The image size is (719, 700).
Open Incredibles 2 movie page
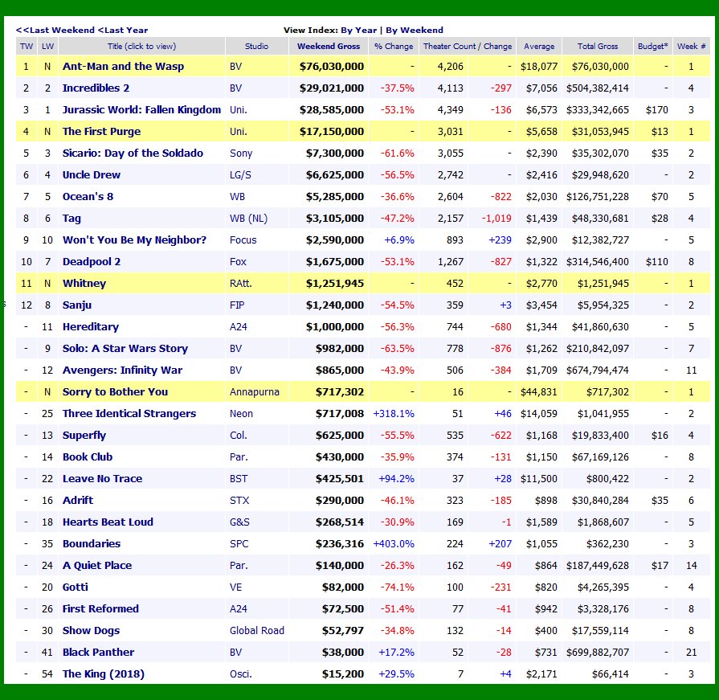[x=96, y=88]
